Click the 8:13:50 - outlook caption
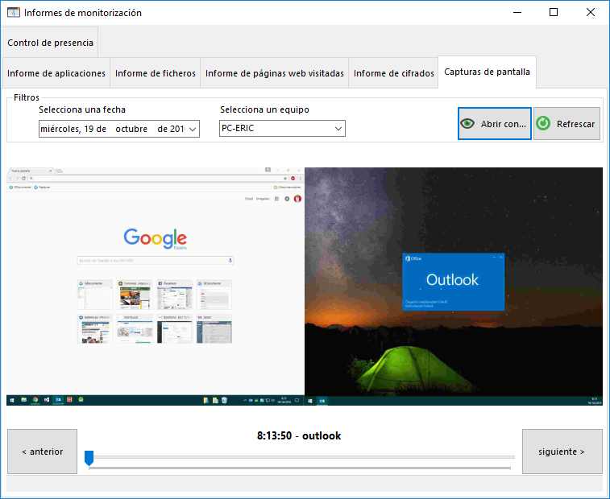 point(299,435)
